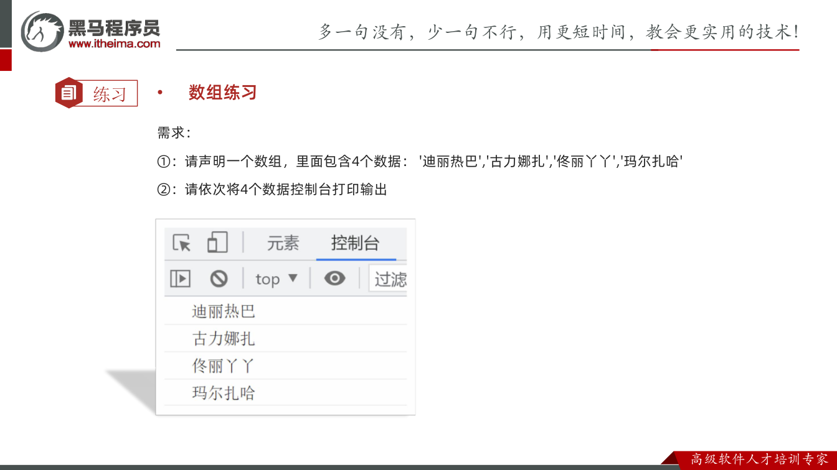The width and height of the screenshot is (837, 470).
Task: Clear console with the ban icon
Action: coord(219,279)
